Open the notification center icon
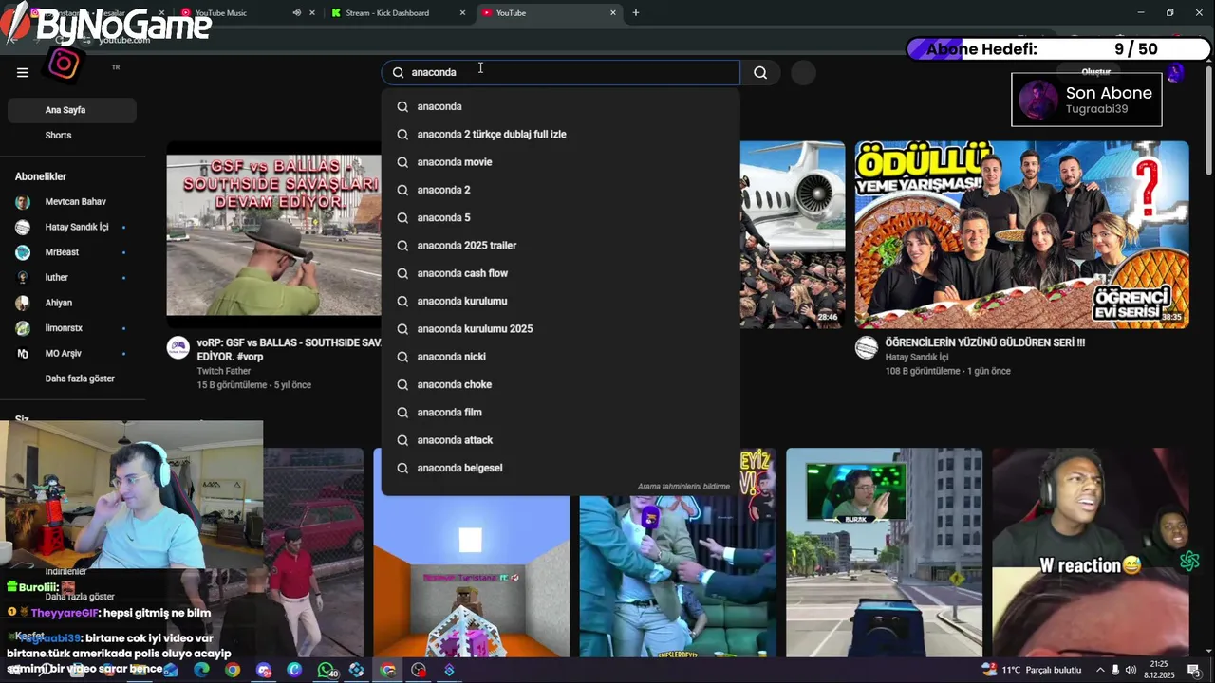The image size is (1215, 683). coord(1194,670)
